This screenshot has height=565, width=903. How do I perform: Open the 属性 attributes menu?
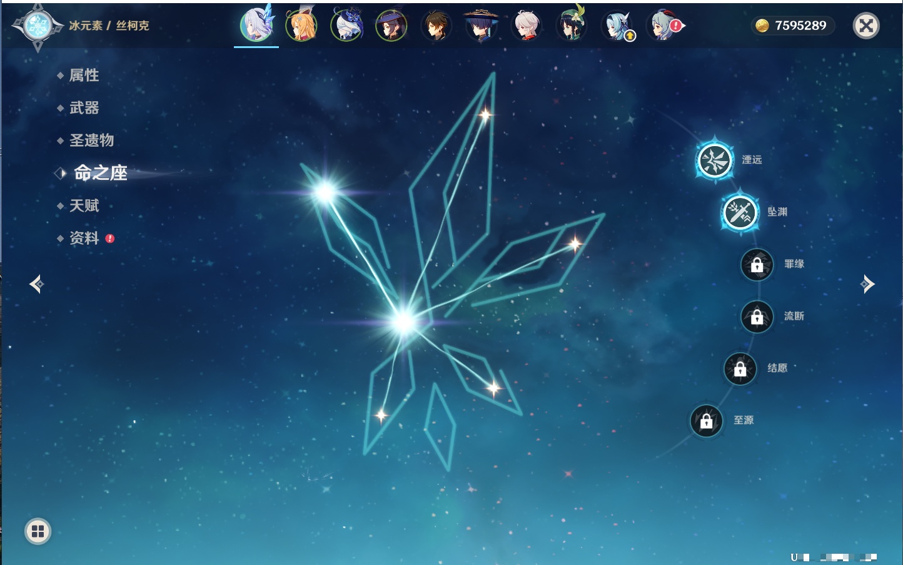click(84, 76)
